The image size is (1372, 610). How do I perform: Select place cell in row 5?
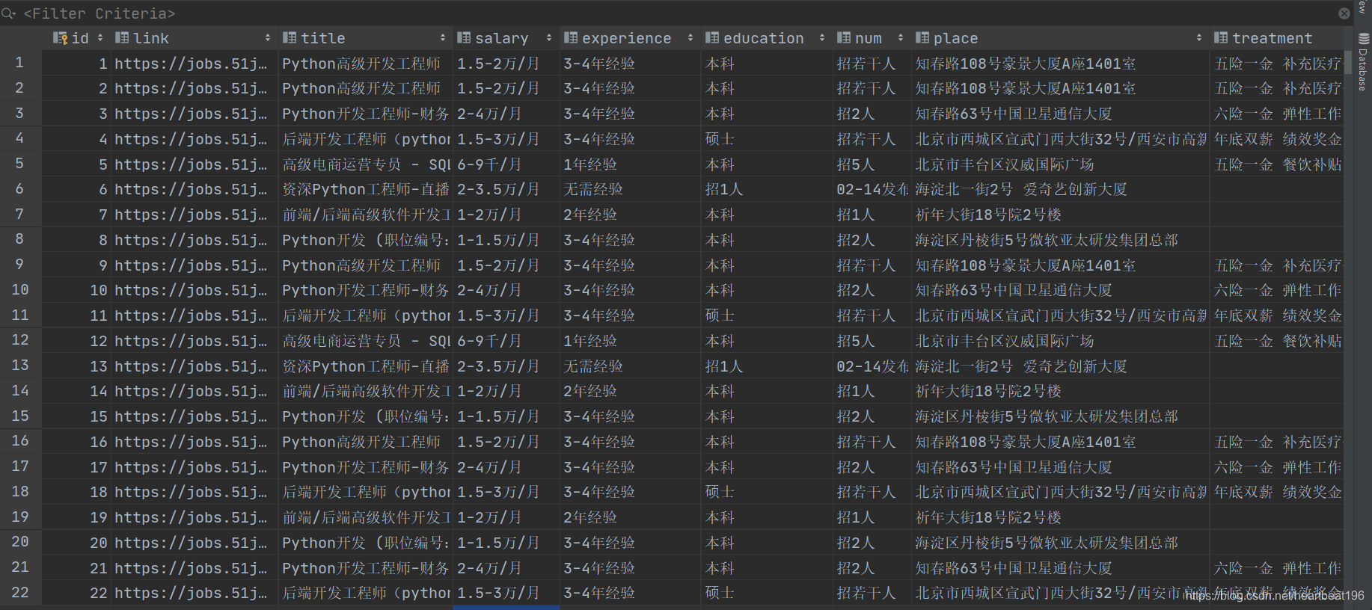tap(1059, 164)
